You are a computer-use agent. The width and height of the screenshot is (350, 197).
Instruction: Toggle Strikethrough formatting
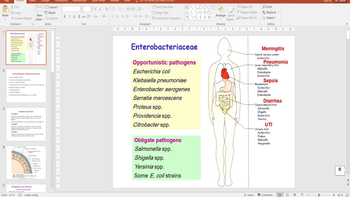tap(84, 16)
